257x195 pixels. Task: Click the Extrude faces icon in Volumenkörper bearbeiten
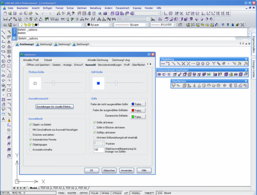click(175, 75)
